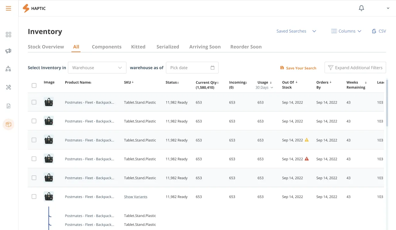Click Show Variants link
This screenshot has width=396, height=230.
point(136,197)
